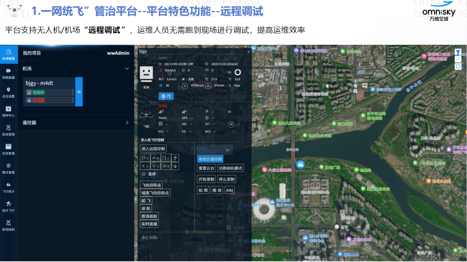This screenshot has width=467, height=262.
Task: Open the payload selection dropdown
Action: (214, 150)
